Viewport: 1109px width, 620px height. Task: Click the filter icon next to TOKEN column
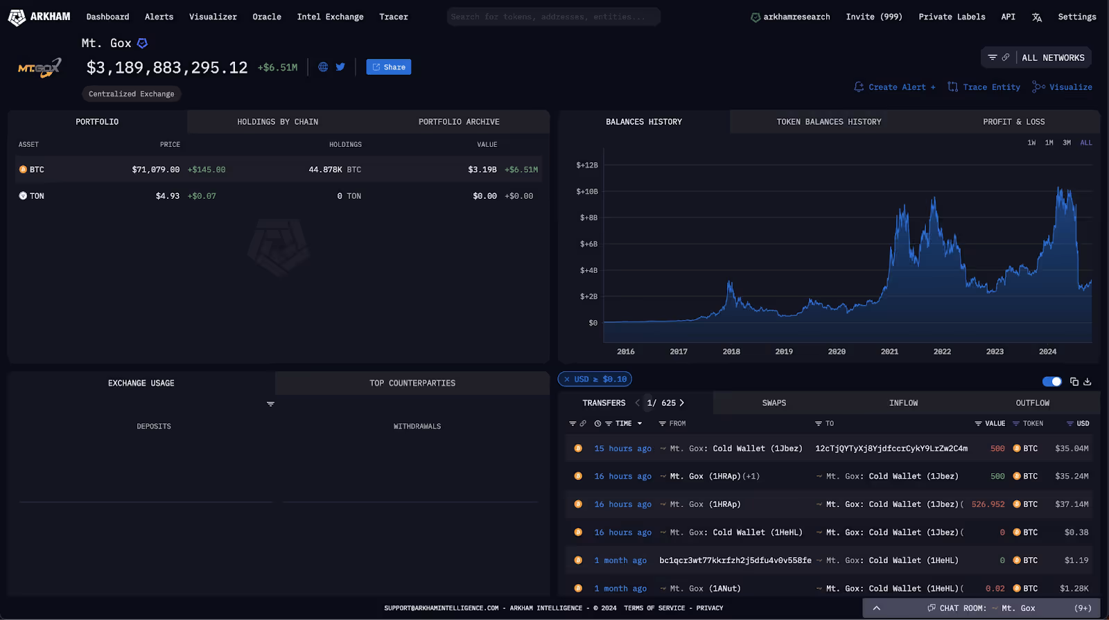(x=1016, y=423)
